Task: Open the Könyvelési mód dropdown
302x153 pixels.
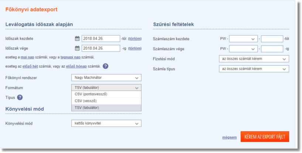Action: 106,123
